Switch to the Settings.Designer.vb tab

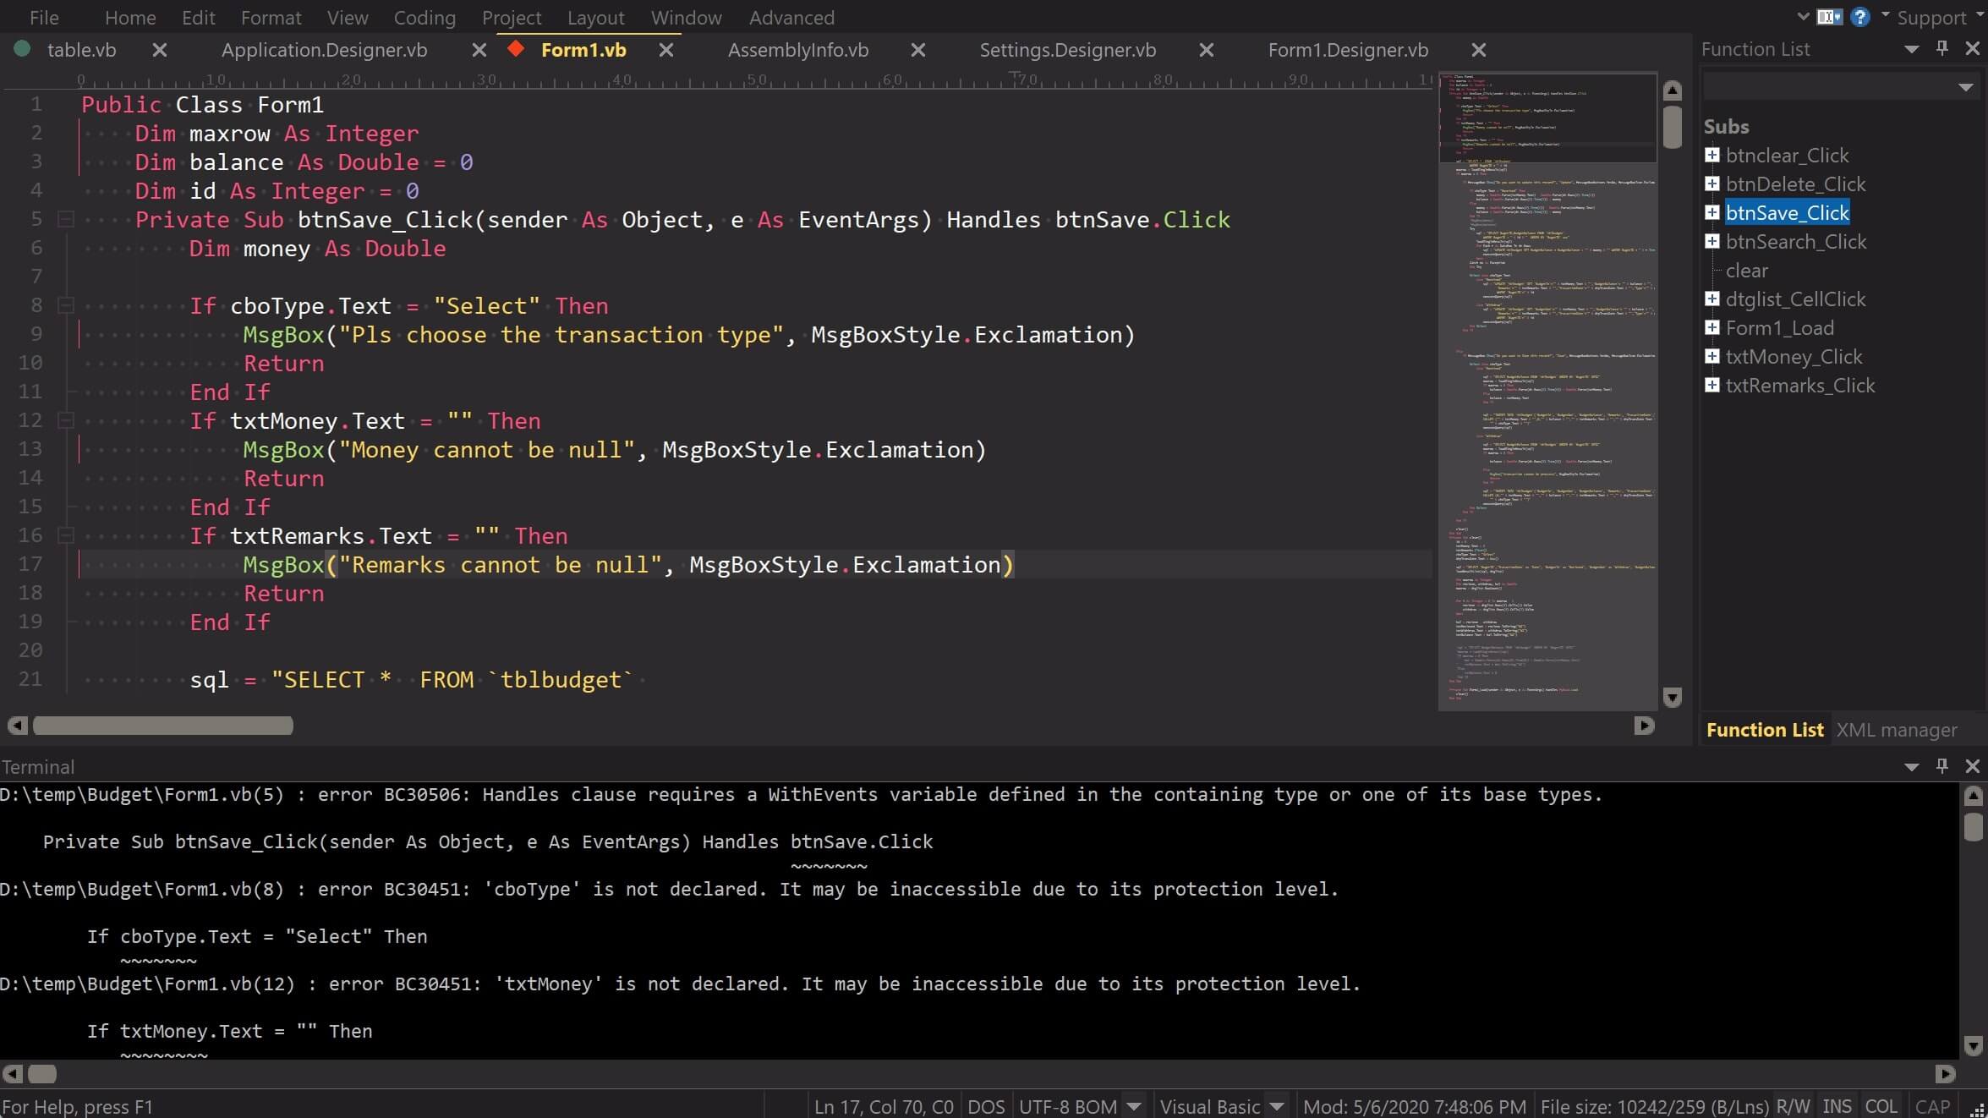click(x=1067, y=50)
